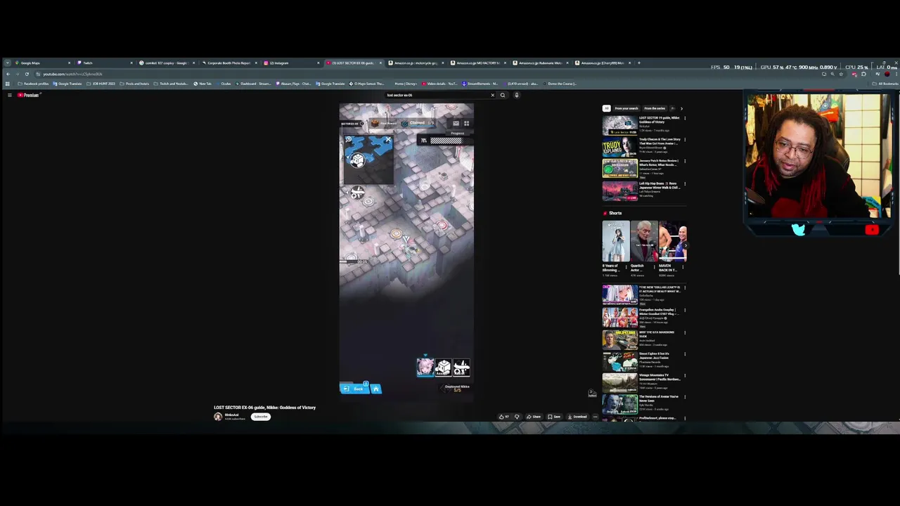
Task: Subscribe to the channel
Action: (x=261, y=417)
